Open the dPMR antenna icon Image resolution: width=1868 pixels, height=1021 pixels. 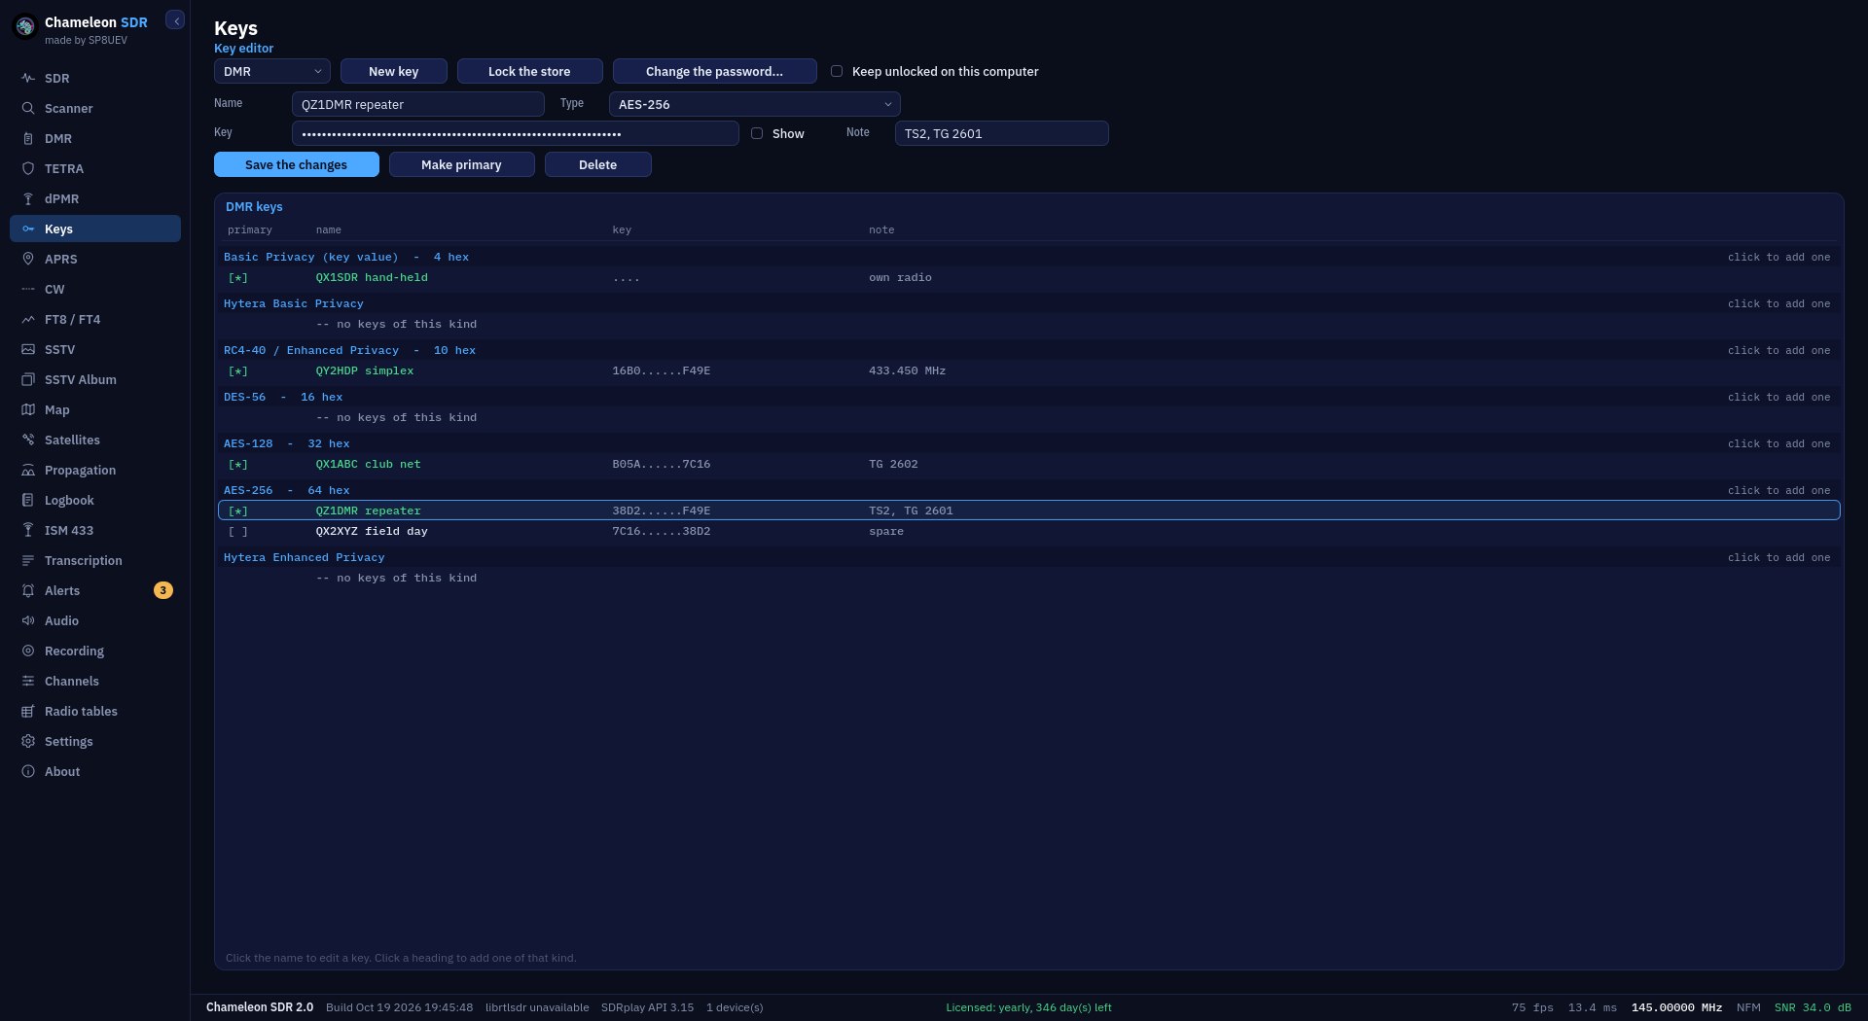coord(28,198)
